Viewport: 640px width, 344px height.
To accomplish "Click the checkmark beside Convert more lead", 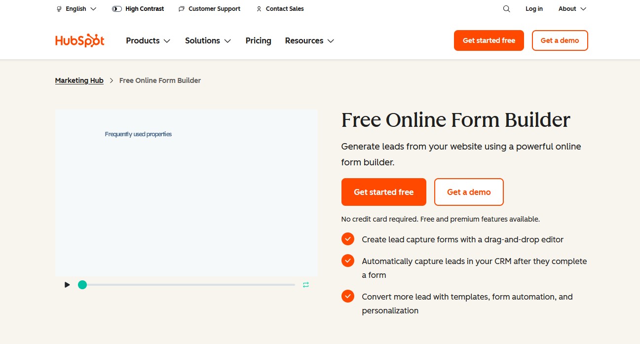I will (x=348, y=296).
